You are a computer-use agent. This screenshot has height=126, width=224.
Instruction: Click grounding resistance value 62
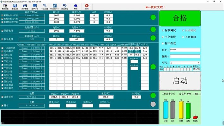pyautogui.click(x=77, y=39)
